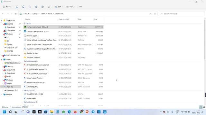Collapse the Last month group
This screenshot has height=115, width=206.
pyautogui.click(x=23, y=90)
